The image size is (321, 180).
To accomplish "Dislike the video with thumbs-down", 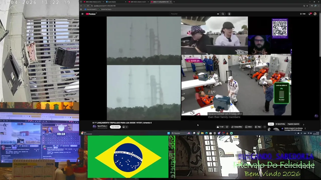I will click(x=227, y=127).
